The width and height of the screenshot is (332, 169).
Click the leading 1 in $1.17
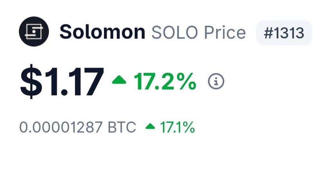[x=49, y=82]
